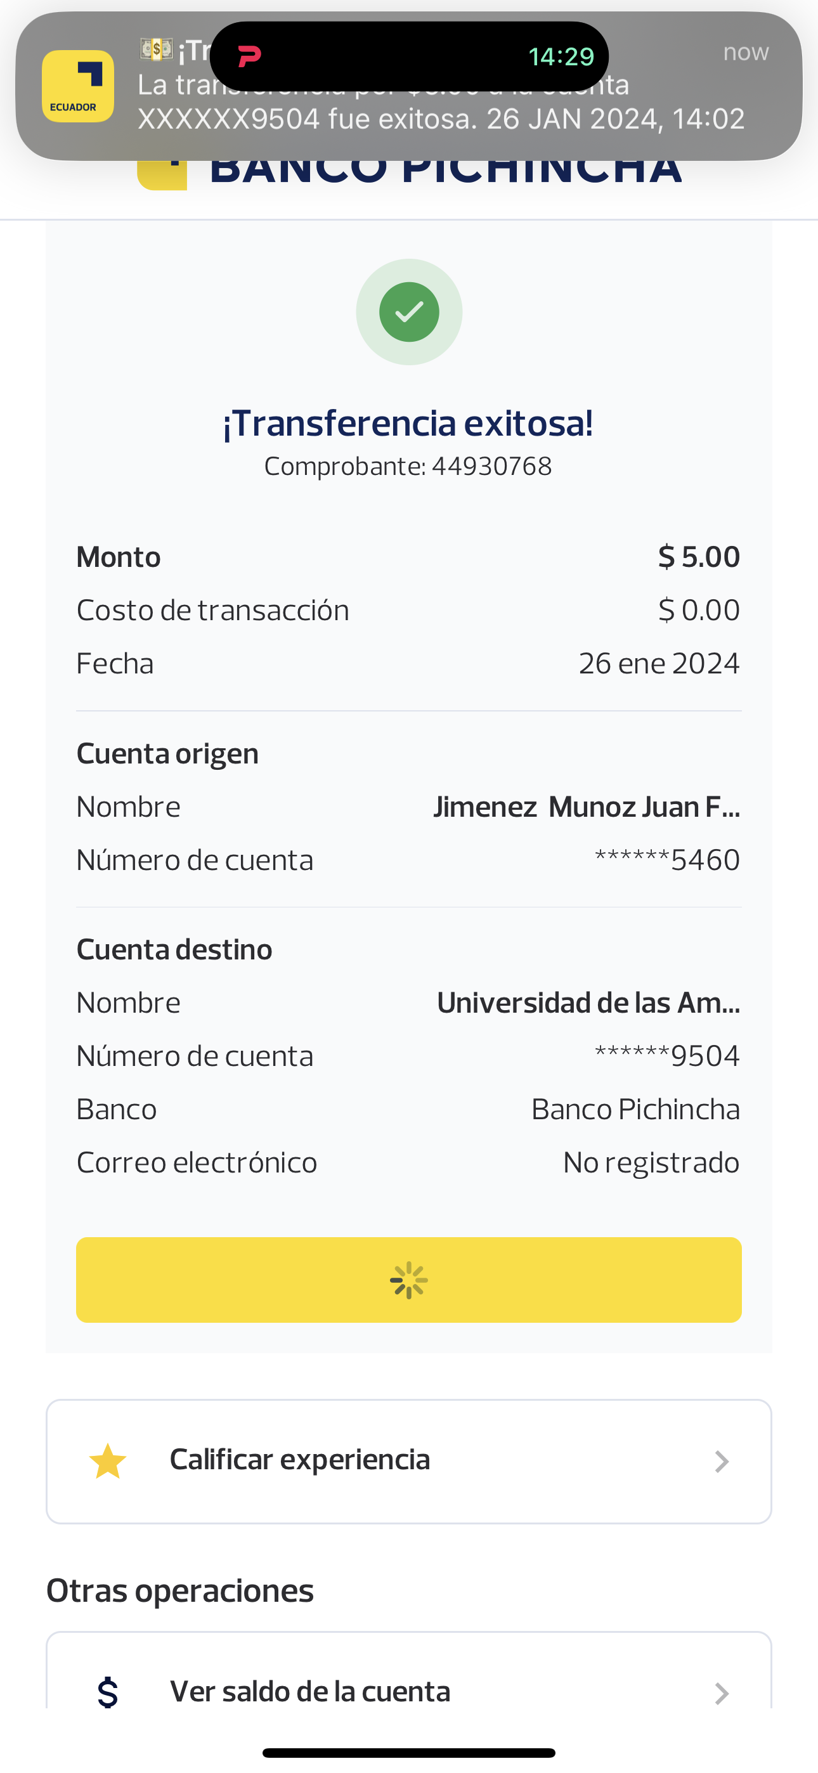Tap the Banco Pichincha Ecuador notification icon

[78, 86]
